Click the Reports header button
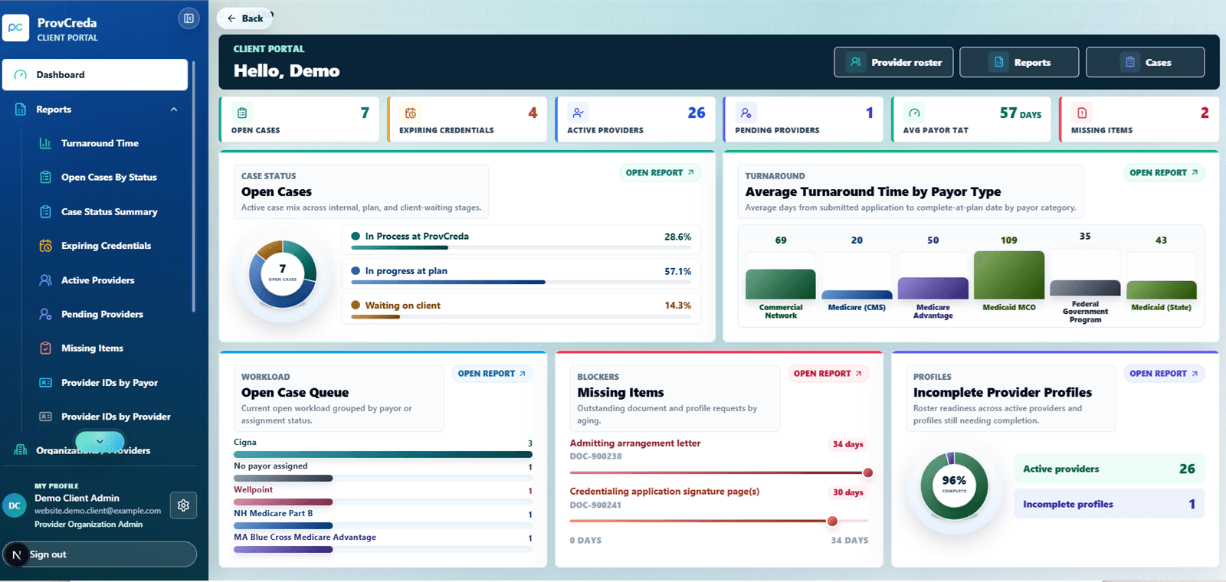This screenshot has height=582, width=1226. pos(1019,62)
